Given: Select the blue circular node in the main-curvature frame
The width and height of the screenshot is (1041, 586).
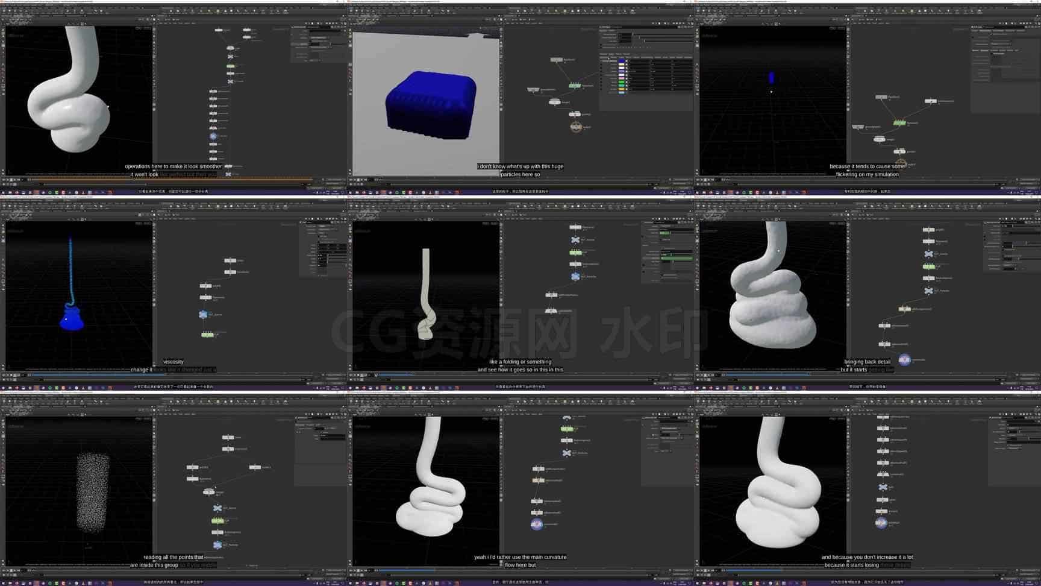Looking at the screenshot, I should point(537,525).
